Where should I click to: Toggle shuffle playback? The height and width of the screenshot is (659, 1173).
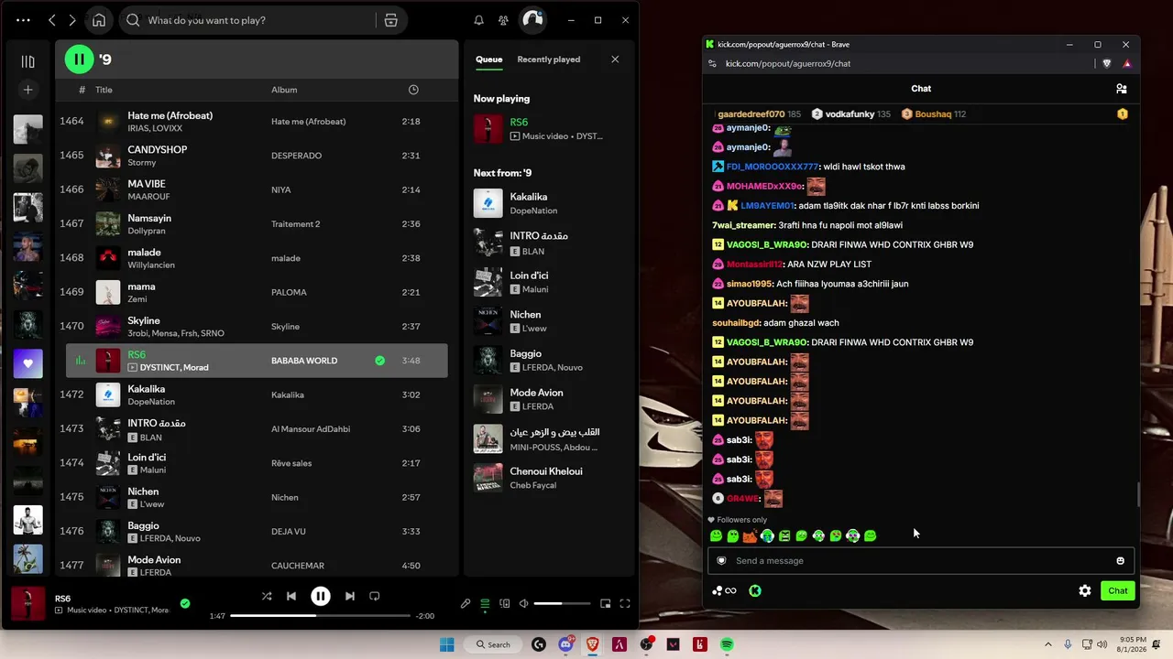(x=267, y=596)
